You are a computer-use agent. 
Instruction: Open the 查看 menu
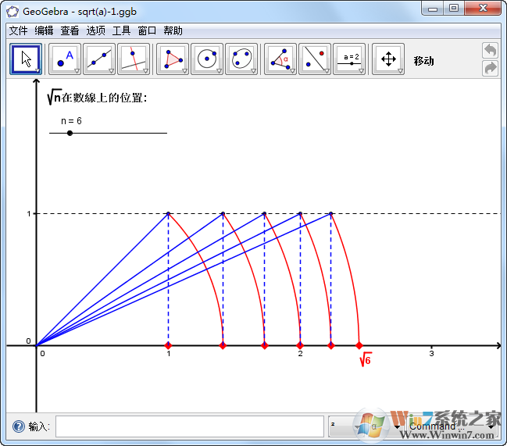(70, 30)
